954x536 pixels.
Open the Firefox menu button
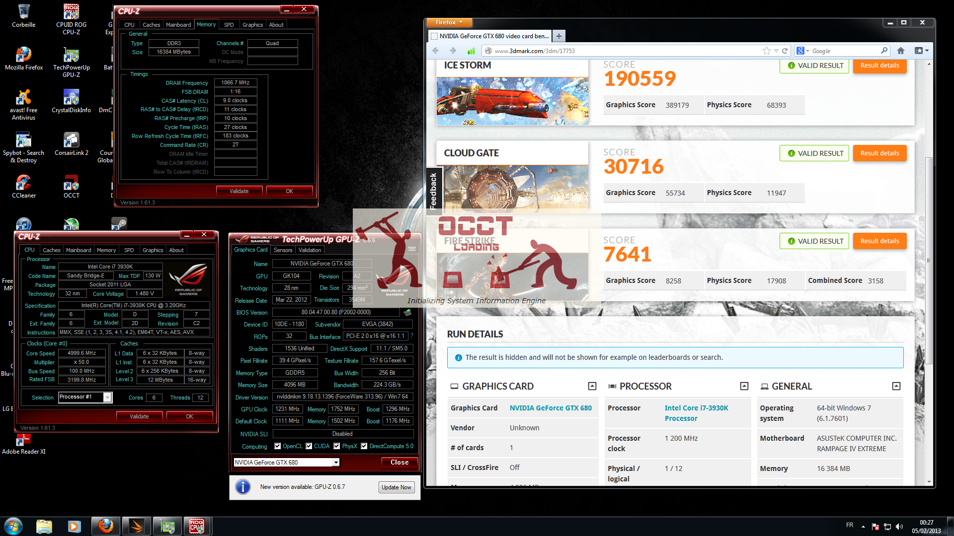449,22
